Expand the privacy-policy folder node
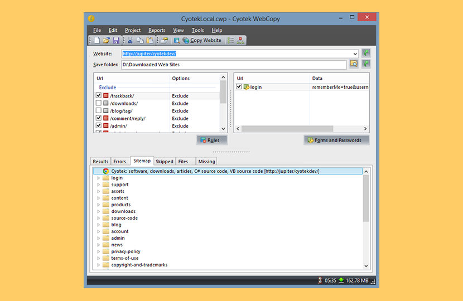 (x=98, y=251)
